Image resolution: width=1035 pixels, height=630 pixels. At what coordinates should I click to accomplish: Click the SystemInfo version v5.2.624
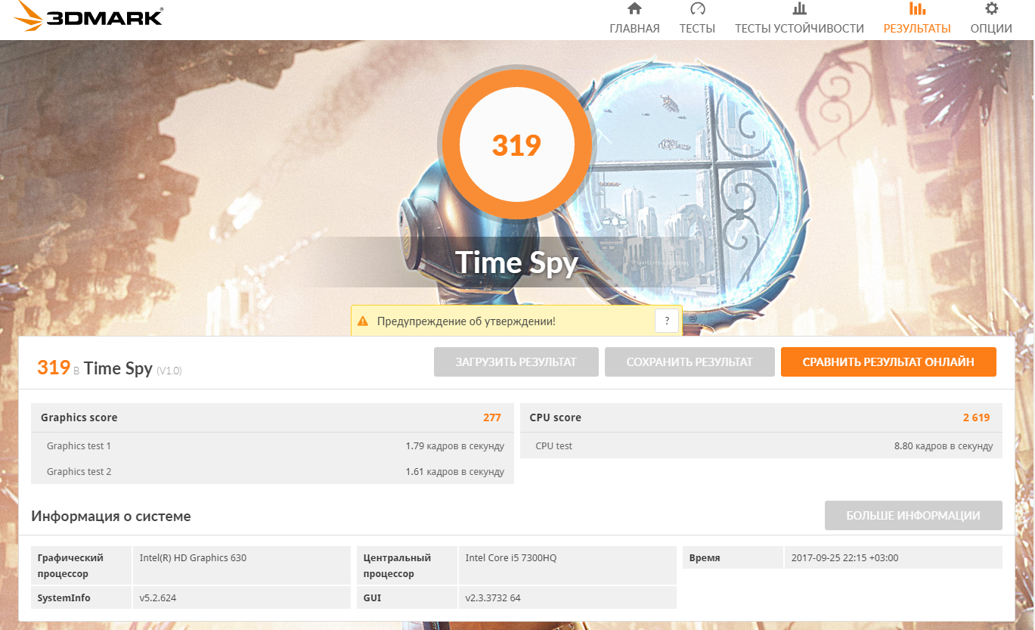tap(158, 598)
